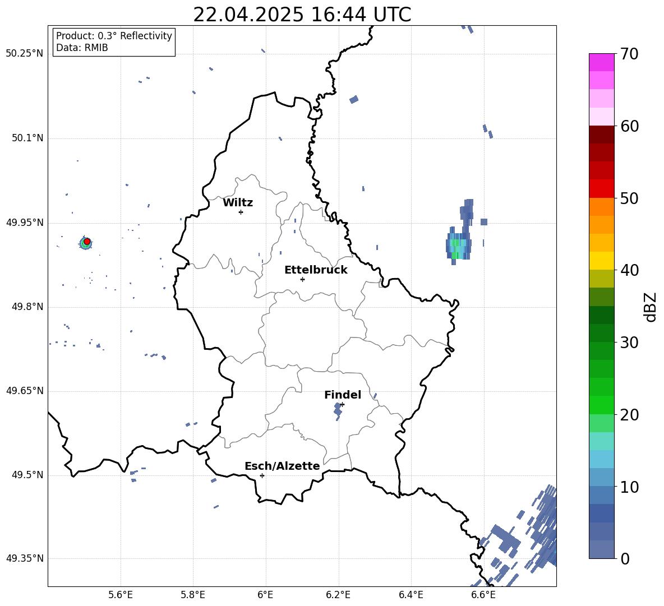Click the 'Data: RMIB' legend line
This screenshot has width=664, height=606.
pos(82,48)
